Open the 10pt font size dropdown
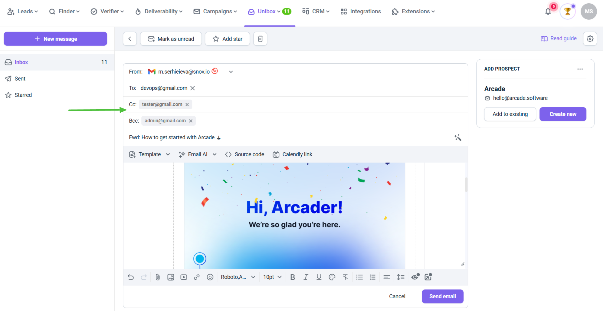 272,277
